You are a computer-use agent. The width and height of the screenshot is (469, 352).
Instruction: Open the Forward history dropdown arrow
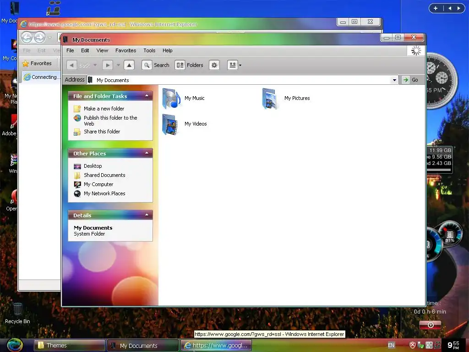[118, 65]
